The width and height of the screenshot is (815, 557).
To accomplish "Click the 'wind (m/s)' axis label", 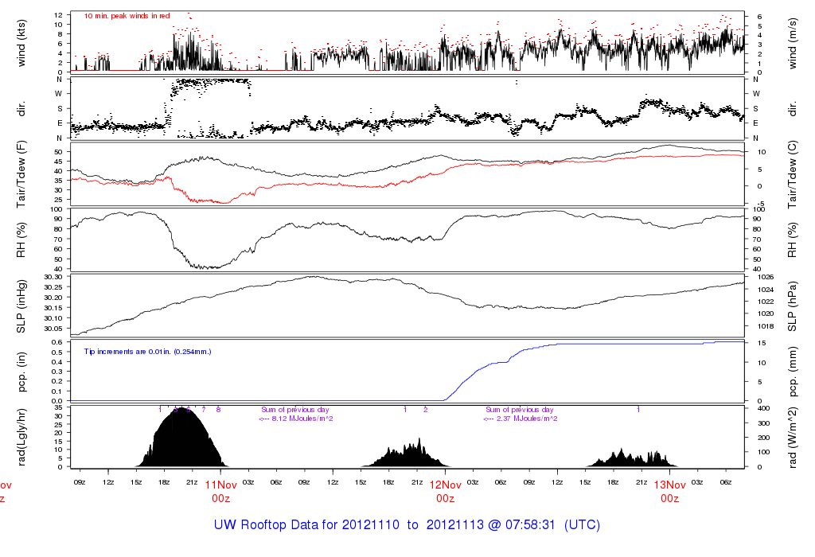I will tap(793, 43).
